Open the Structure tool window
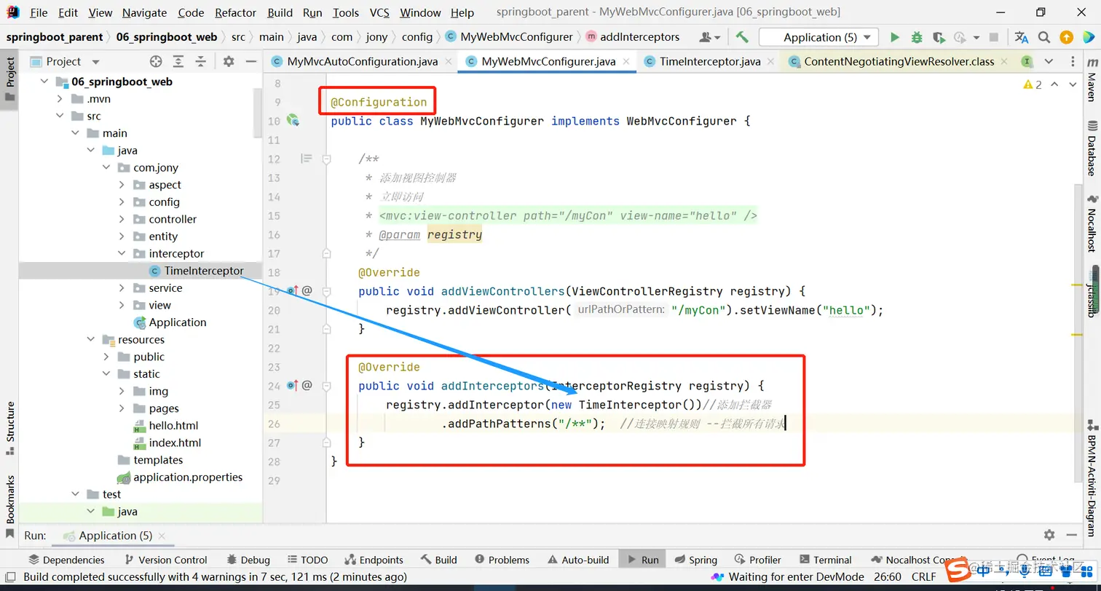This screenshot has width=1101, height=591. click(10, 429)
